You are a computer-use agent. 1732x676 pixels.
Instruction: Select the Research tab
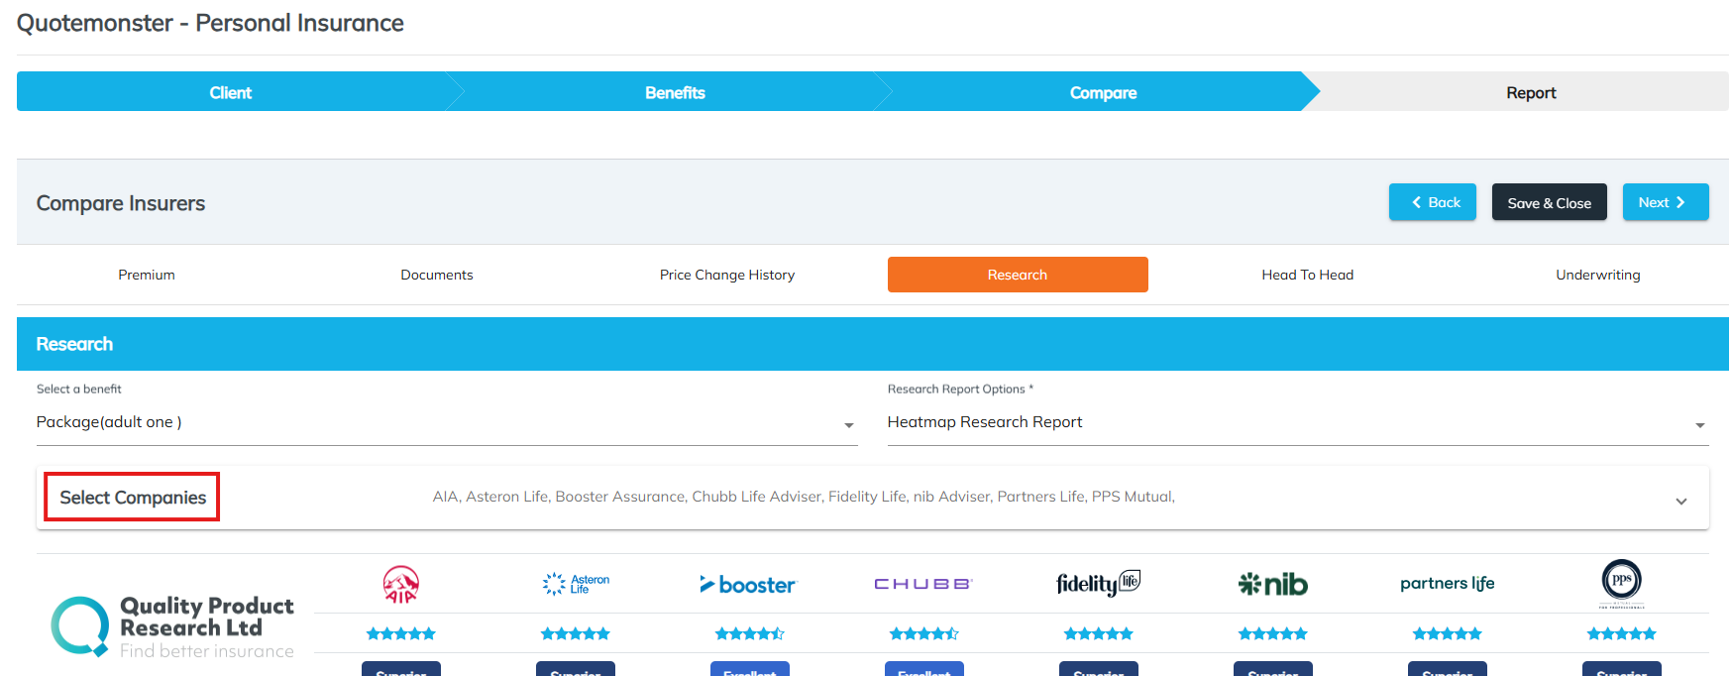1018,275
